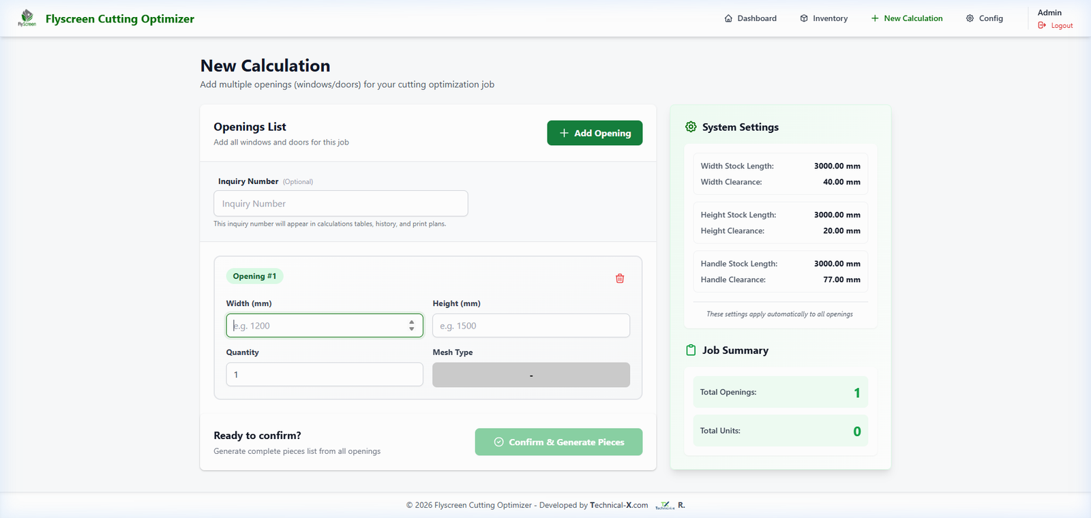Click the Opening #1 badge
The image size is (1091, 518).
[255, 276]
